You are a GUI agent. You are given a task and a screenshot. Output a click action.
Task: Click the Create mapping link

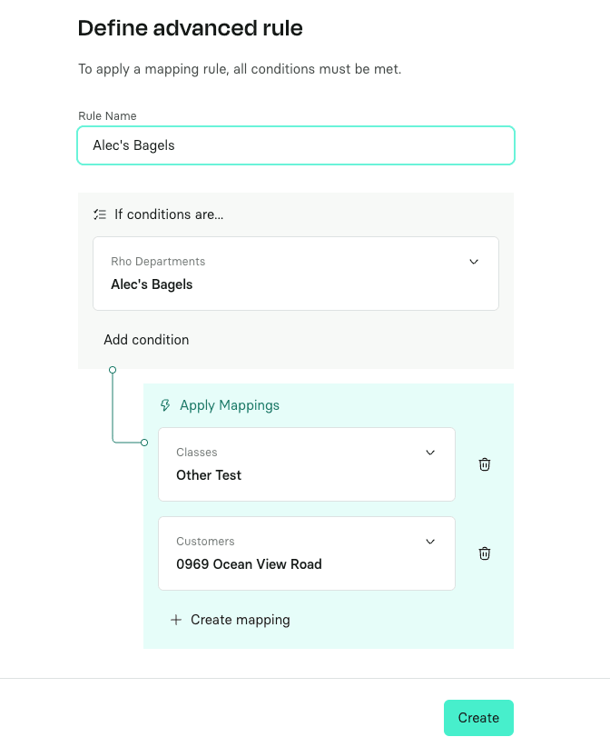(x=241, y=620)
